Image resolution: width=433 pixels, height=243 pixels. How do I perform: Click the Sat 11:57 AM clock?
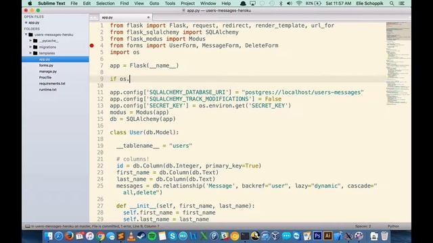pos(338,3)
